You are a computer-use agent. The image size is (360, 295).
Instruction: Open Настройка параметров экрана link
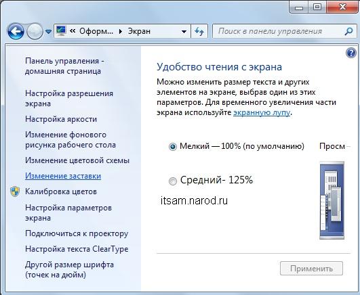point(68,212)
